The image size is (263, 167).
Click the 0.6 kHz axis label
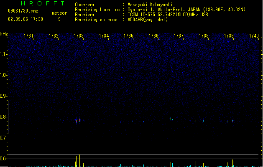[x=3, y=159]
